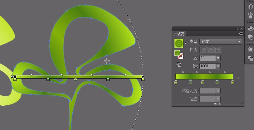Click the 描边 label text
The width and height of the screenshot is (254, 130).
click(193, 50)
